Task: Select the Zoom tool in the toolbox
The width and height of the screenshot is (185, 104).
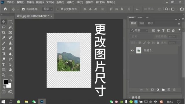Action: pyautogui.click(x=3, y=75)
